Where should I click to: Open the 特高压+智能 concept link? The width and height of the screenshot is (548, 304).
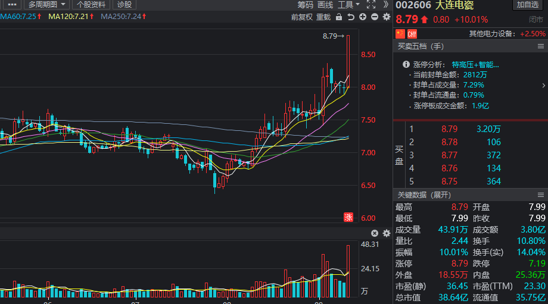pos(475,65)
